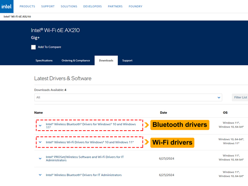The height and width of the screenshot is (186, 248).
Task: Open the All downloads filter dropdown
Action: click(128, 98)
